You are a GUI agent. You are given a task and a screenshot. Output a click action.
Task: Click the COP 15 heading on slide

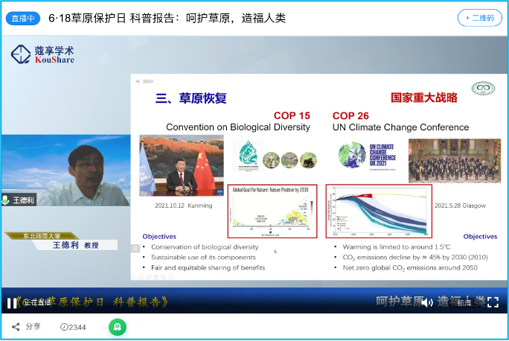[292, 115]
